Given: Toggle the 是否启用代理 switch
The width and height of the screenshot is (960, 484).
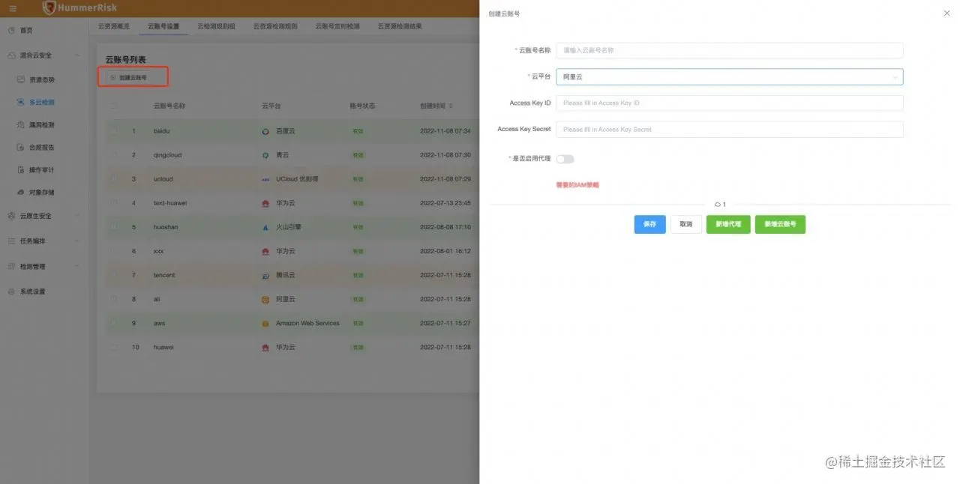Looking at the screenshot, I should pyautogui.click(x=565, y=159).
